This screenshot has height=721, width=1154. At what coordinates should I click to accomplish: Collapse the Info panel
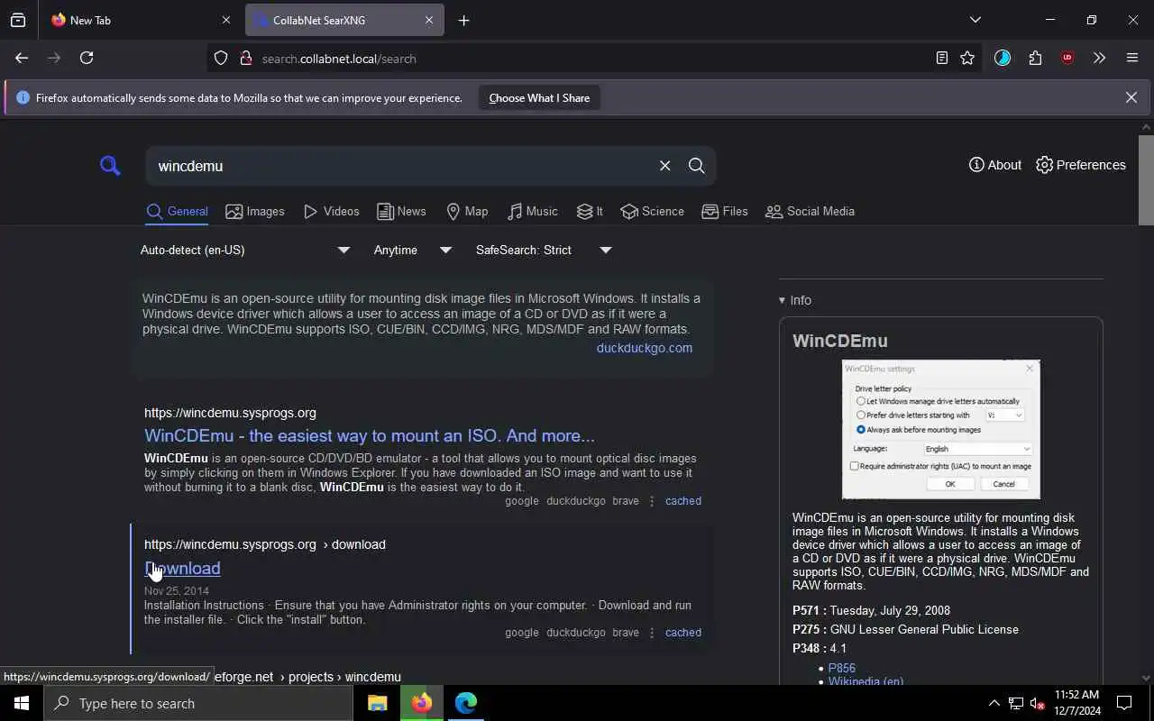795,300
